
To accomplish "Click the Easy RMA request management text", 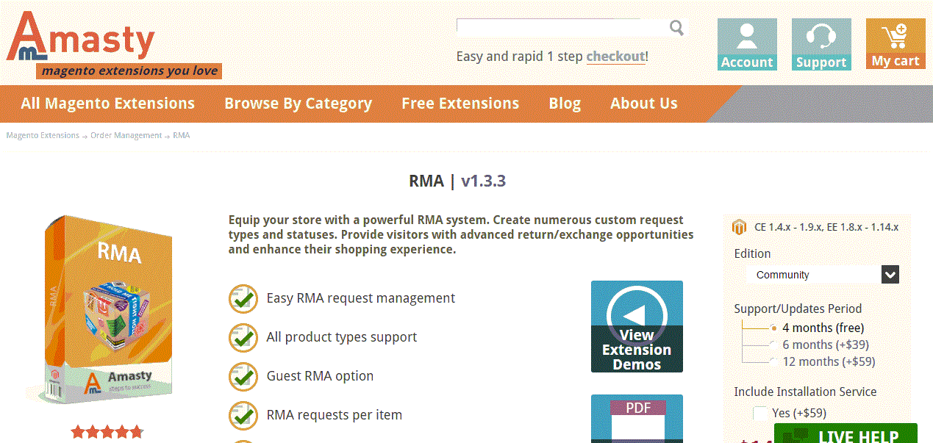I will [361, 298].
